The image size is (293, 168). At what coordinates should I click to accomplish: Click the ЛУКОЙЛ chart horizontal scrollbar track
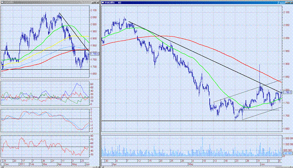pos(196,167)
